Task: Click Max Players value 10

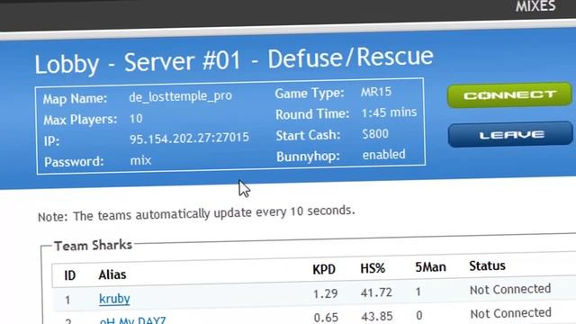Action: [x=136, y=119]
